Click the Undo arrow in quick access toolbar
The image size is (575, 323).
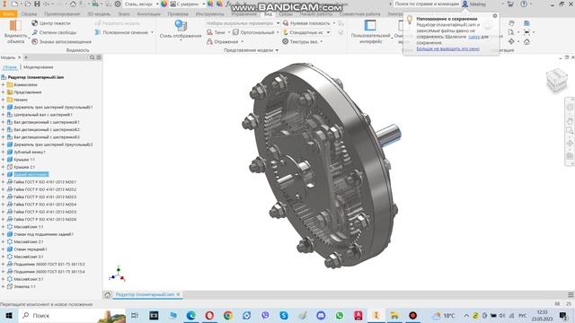[46, 4]
